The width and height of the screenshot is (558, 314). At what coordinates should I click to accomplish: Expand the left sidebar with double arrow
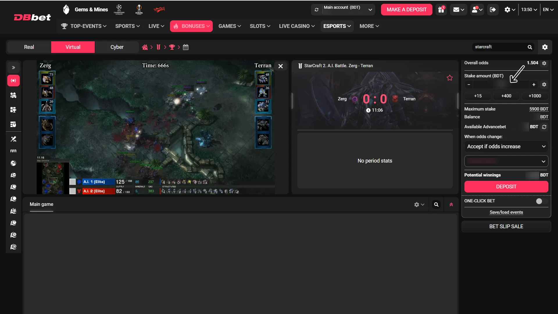13,68
